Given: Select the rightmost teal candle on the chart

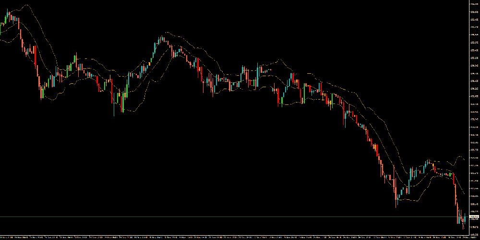Looking at the screenshot, I should pos(465,218).
